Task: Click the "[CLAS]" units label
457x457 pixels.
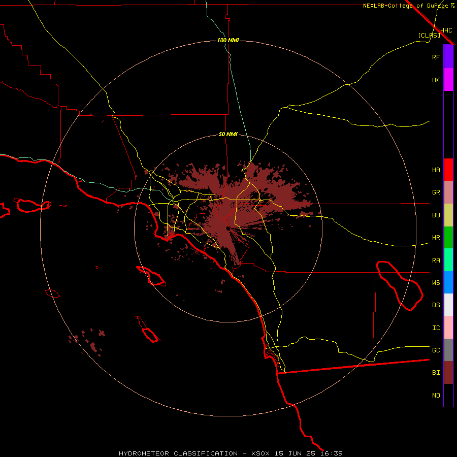Action: [429, 35]
